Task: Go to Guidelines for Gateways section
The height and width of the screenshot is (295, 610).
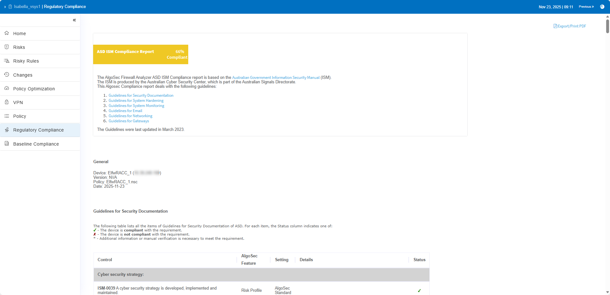Action: 129,121
